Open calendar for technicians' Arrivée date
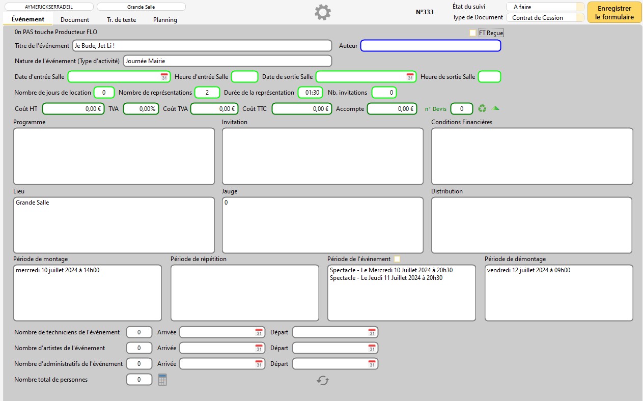This screenshot has width=643, height=401. pyautogui.click(x=259, y=332)
